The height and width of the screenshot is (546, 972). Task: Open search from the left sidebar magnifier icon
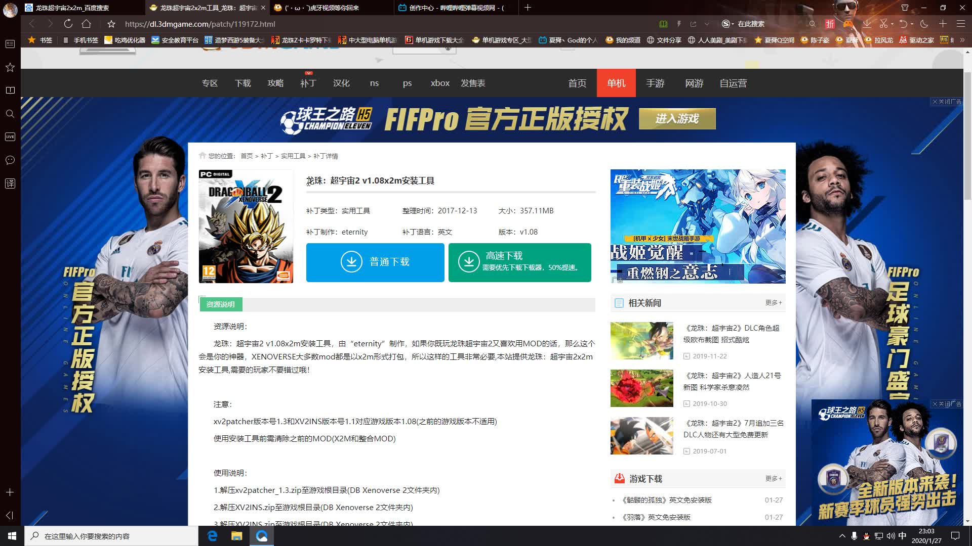10,114
